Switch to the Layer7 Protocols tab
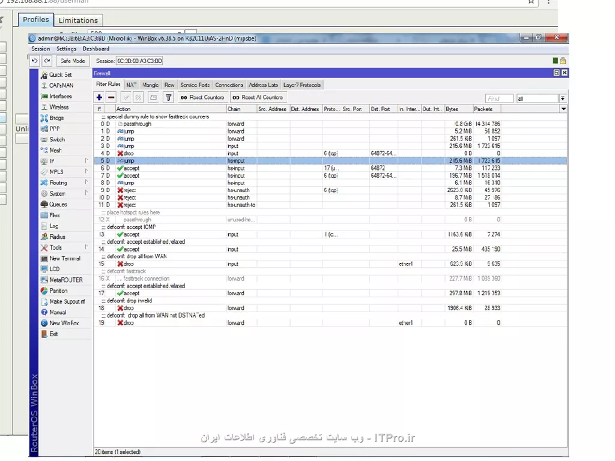The width and height of the screenshot is (615, 461). pyautogui.click(x=302, y=85)
